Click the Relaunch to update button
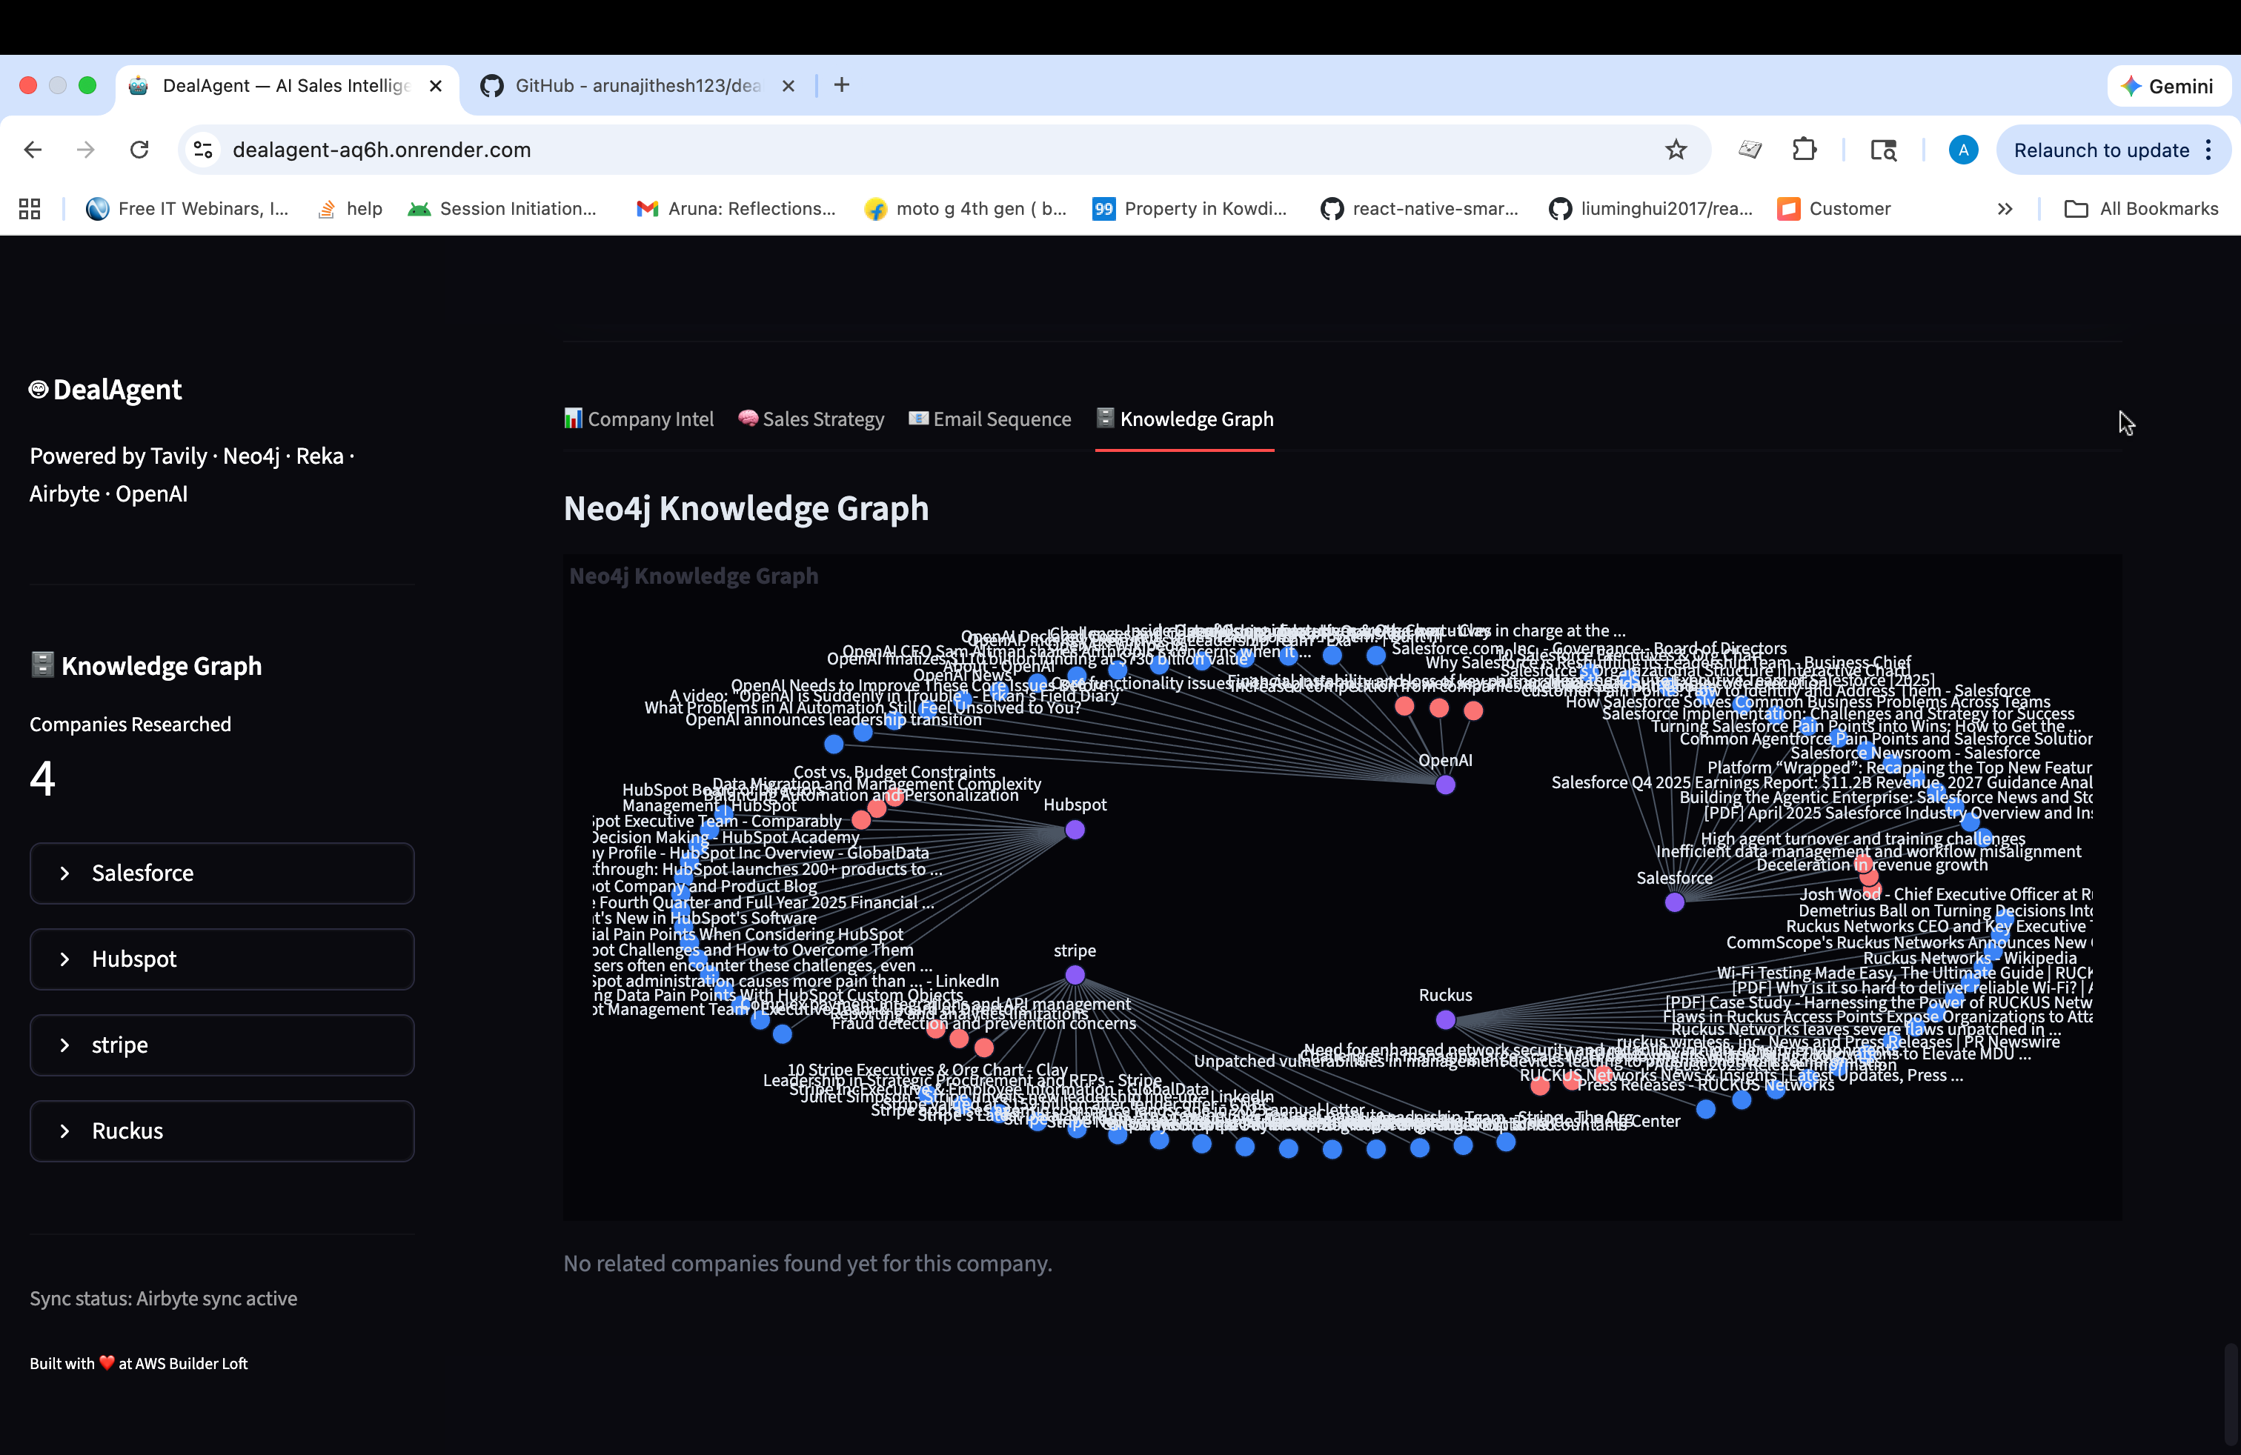The width and height of the screenshot is (2241, 1455). [2101, 150]
